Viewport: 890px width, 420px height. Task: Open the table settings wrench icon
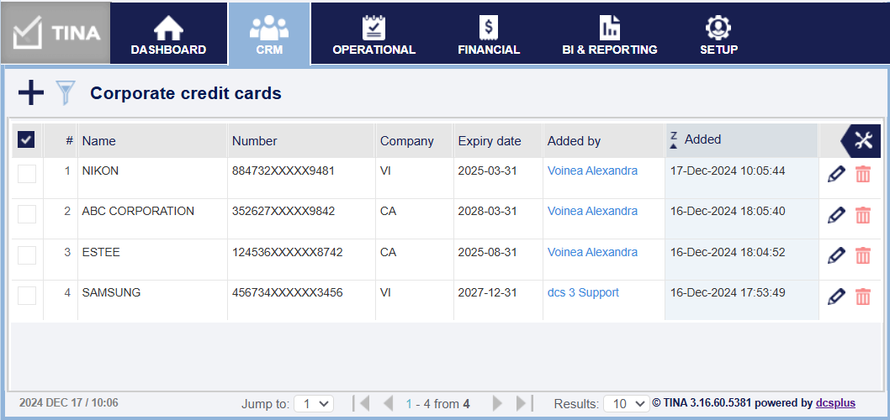863,141
